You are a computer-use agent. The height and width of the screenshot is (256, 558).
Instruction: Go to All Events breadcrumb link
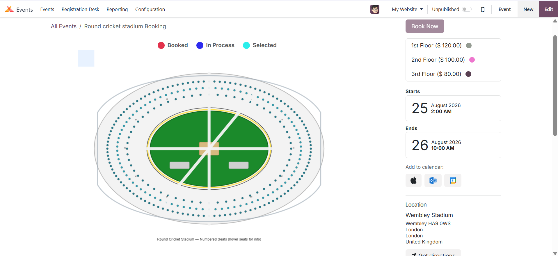pyautogui.click(x=64, y=26)
